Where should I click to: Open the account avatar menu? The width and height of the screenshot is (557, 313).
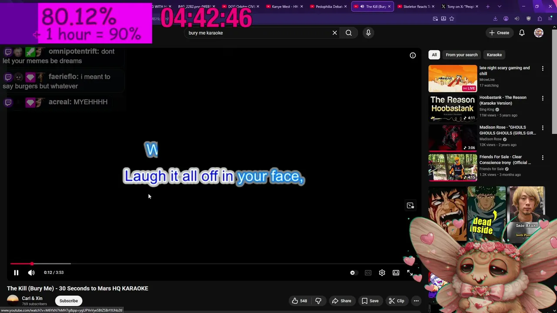click(539, 33)
